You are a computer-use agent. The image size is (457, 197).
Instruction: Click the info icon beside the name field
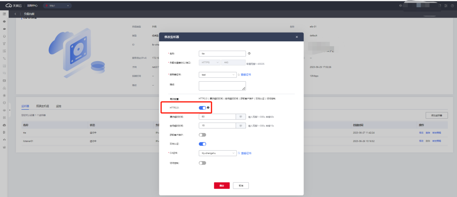point(249,53)
